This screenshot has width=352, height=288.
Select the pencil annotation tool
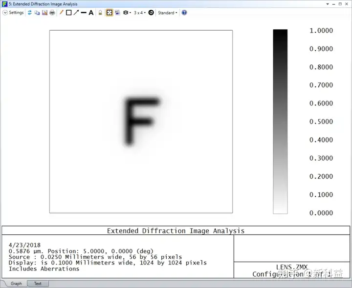click(61, 13)
